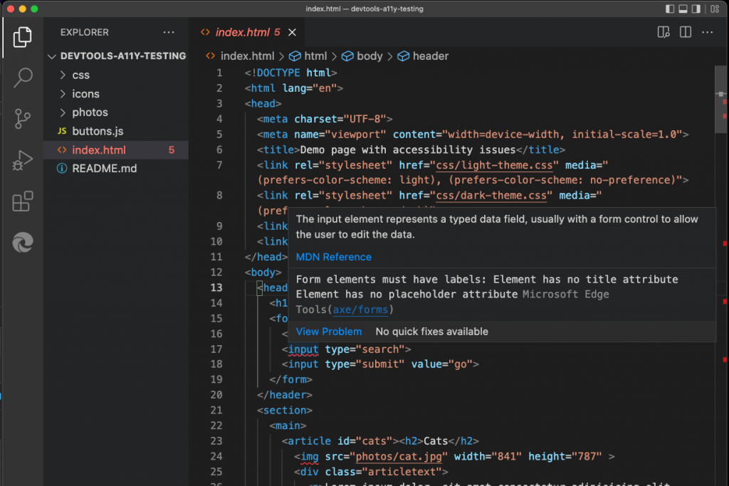The image size is (729, 486).
Task: Open the Source Control view
Action: [22, 119]
